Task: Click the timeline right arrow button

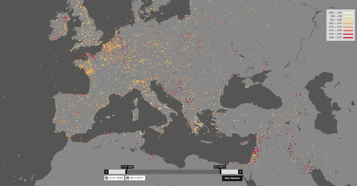Action: (240, 172)
